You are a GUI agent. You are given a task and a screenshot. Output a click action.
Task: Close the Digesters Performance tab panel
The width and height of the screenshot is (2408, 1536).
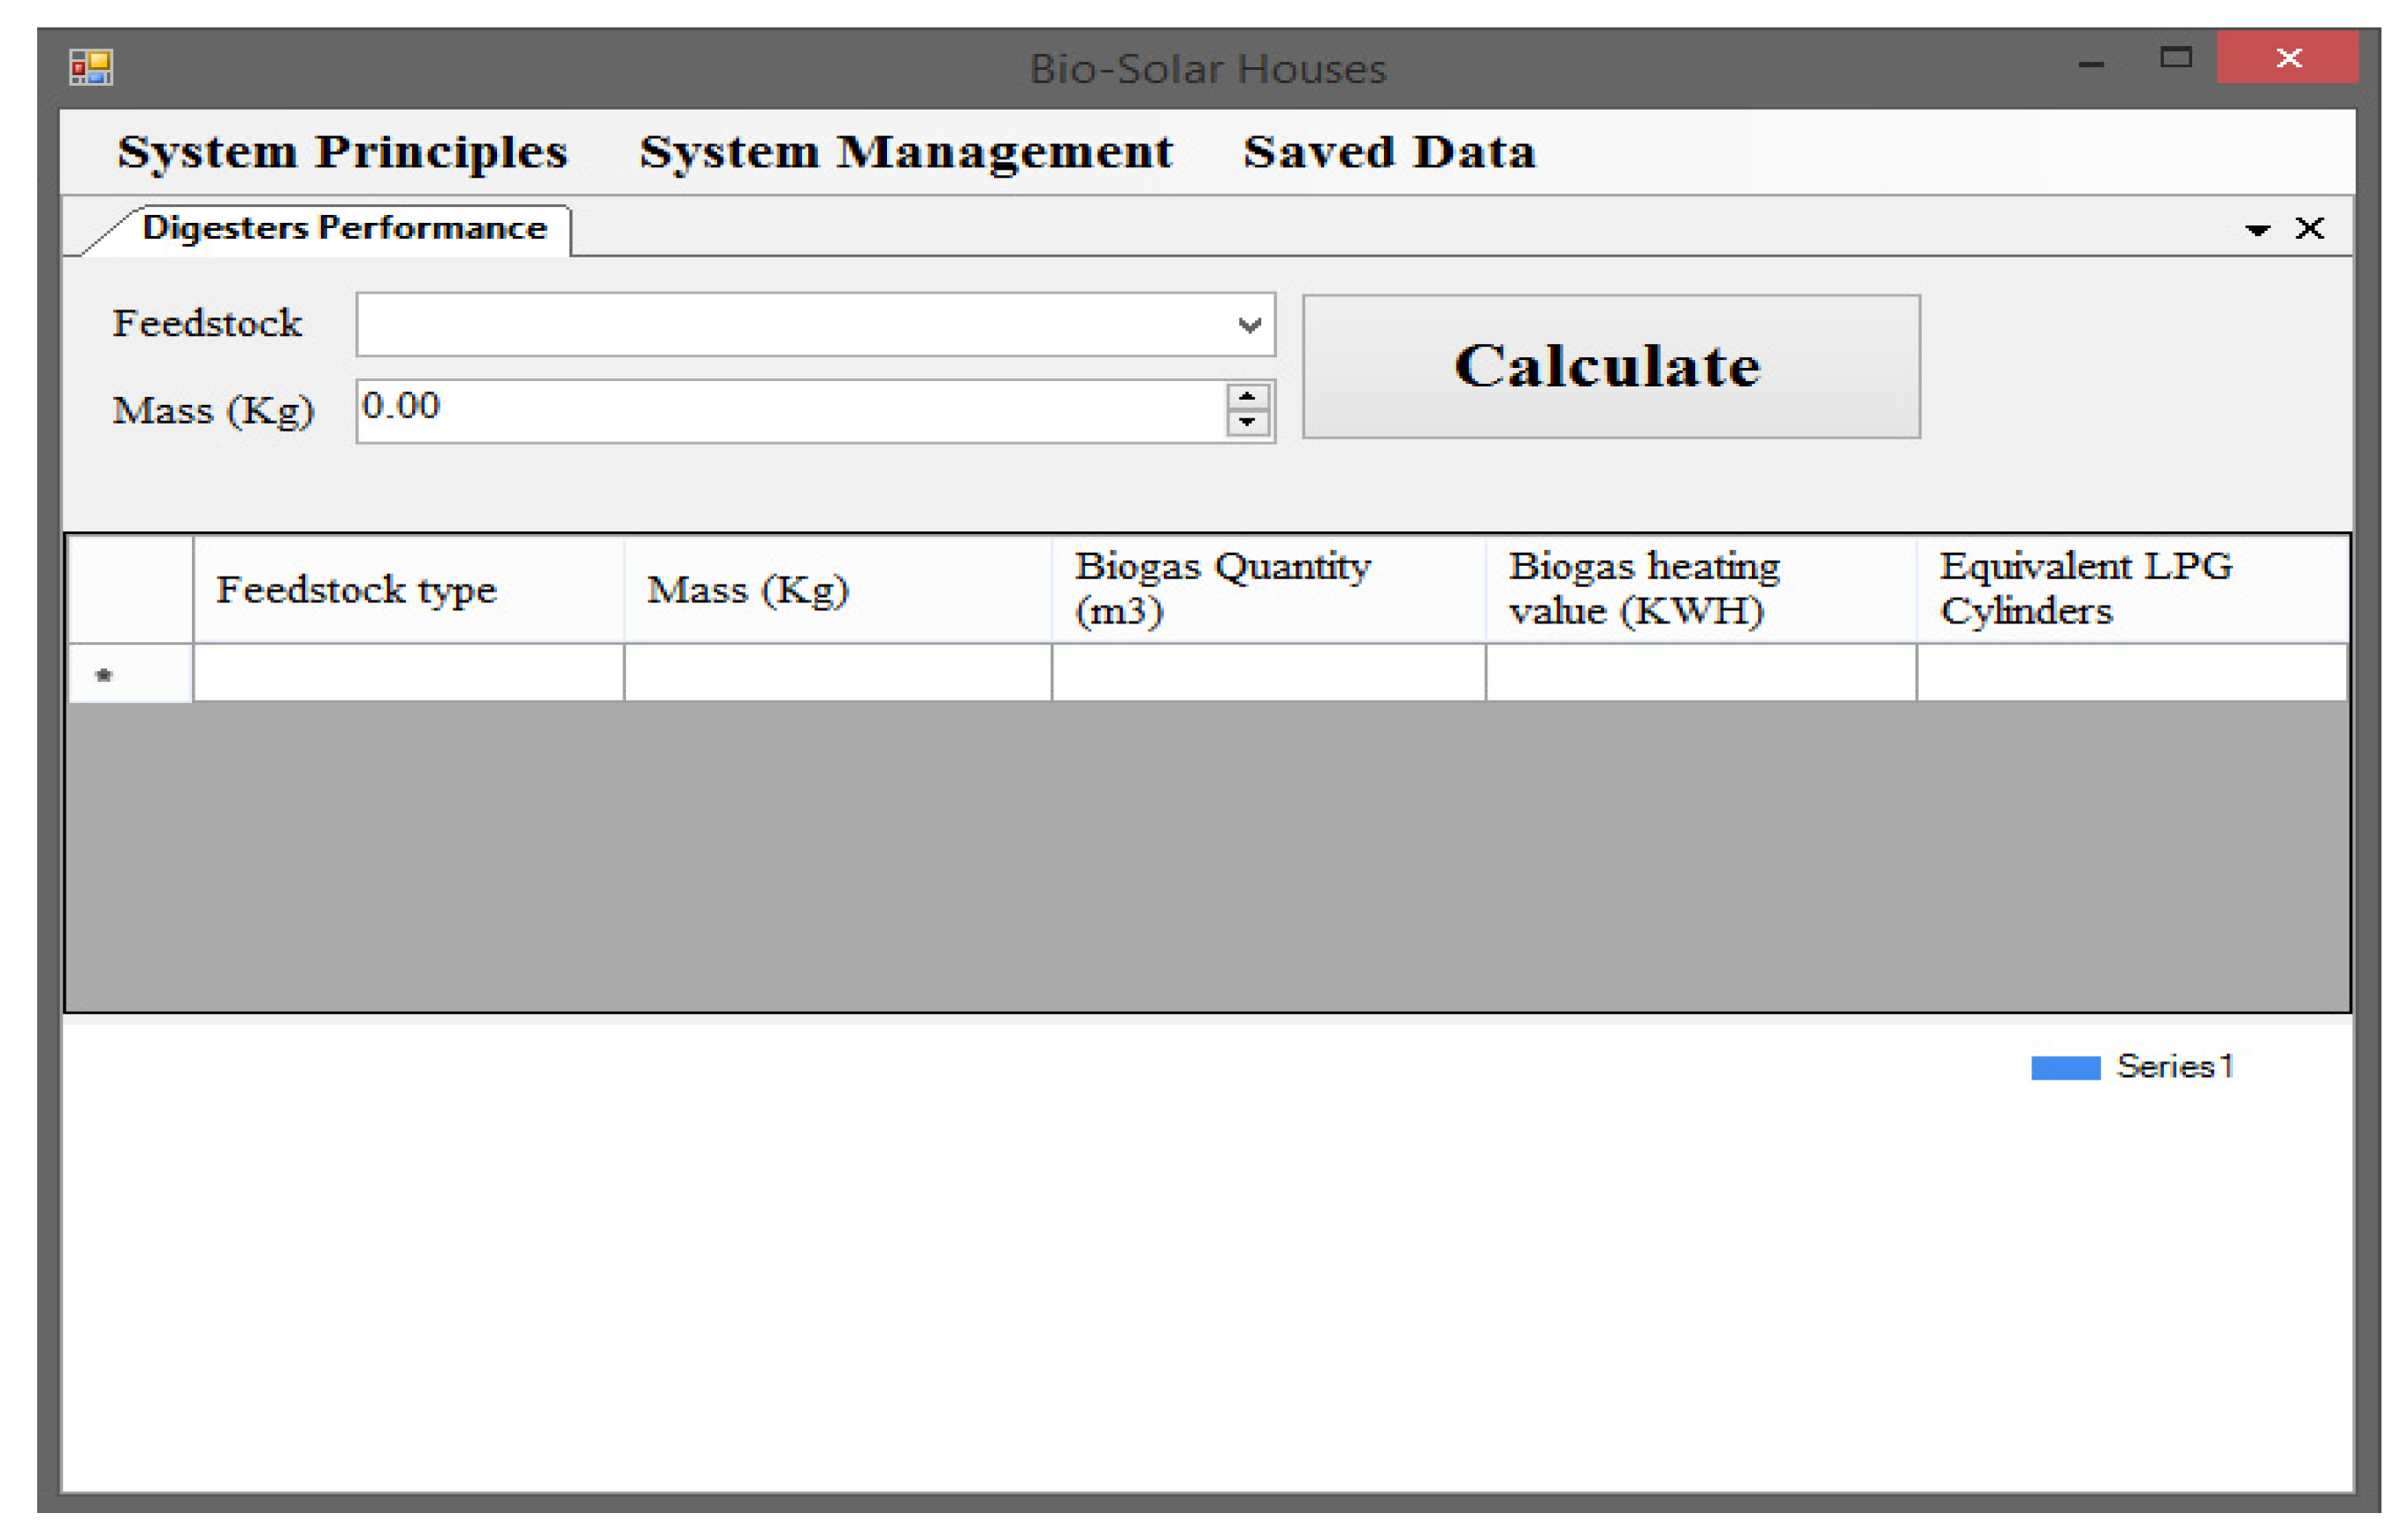pos(2309,229)
